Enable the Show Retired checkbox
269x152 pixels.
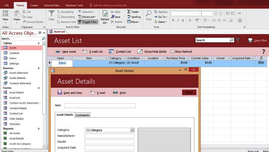pyautogui.click(x=172, y=52)
